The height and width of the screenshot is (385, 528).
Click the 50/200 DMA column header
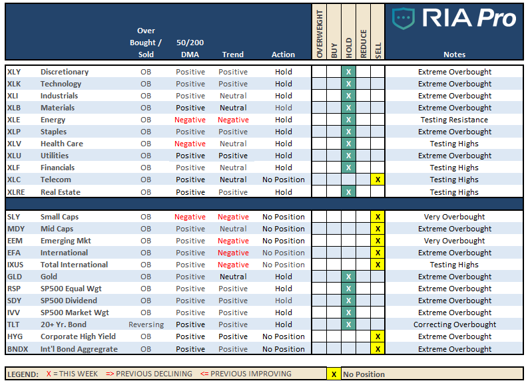(x=190, y=49)
